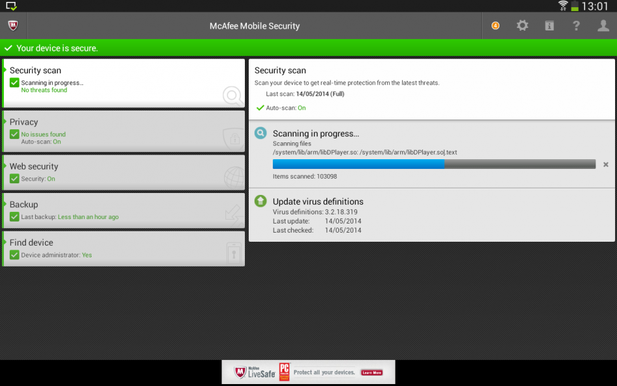Tap 'Auto-scan: On' in Privacy tile

coord(41,142)
